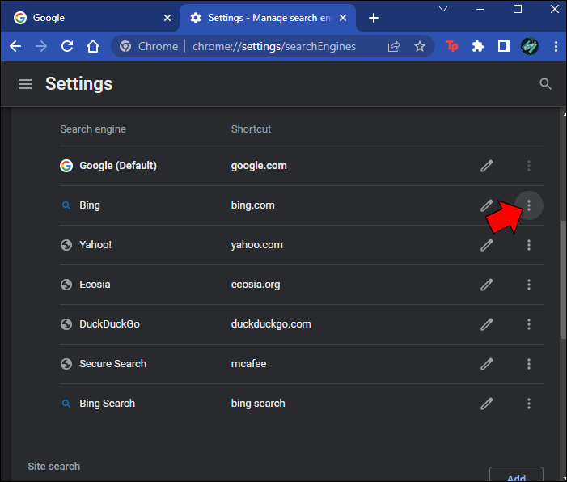Edit the Bing Search engine entry

click(x=487, y=404)
